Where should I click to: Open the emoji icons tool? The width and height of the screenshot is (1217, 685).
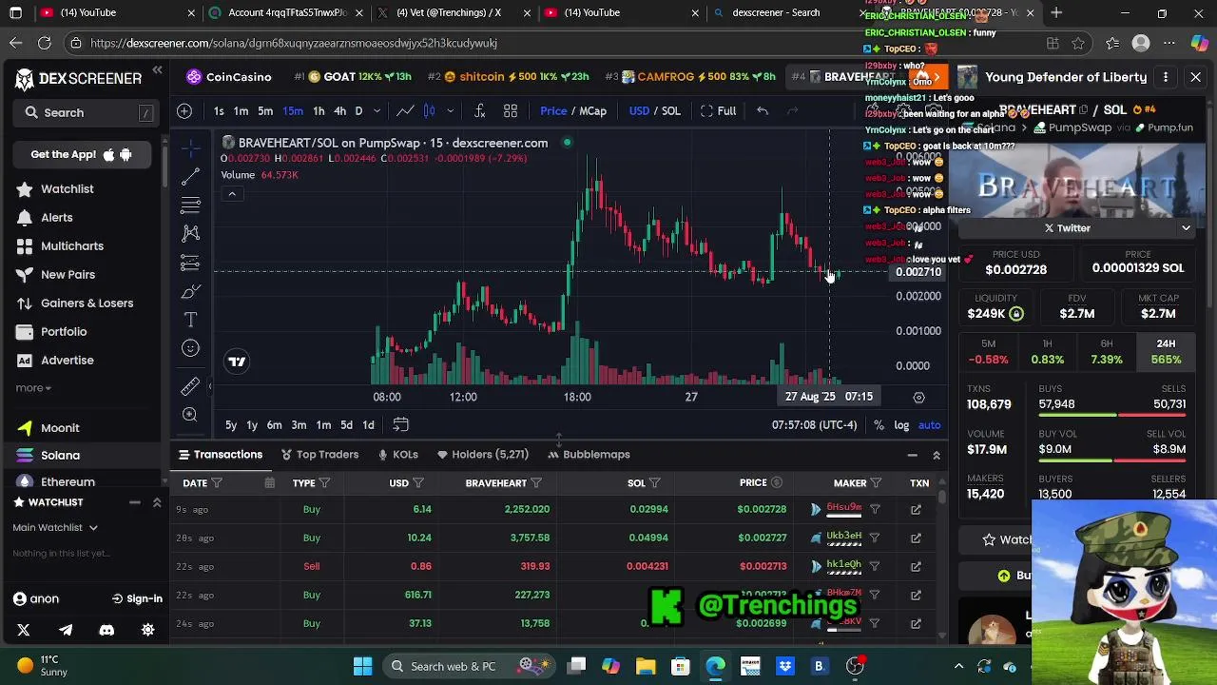(191, 348)
